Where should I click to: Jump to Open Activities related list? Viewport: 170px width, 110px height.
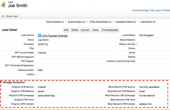point(55,22)
